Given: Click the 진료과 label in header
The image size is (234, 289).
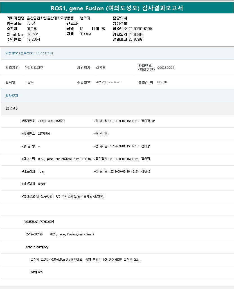Looking at the screenshot, I should 72,23.
